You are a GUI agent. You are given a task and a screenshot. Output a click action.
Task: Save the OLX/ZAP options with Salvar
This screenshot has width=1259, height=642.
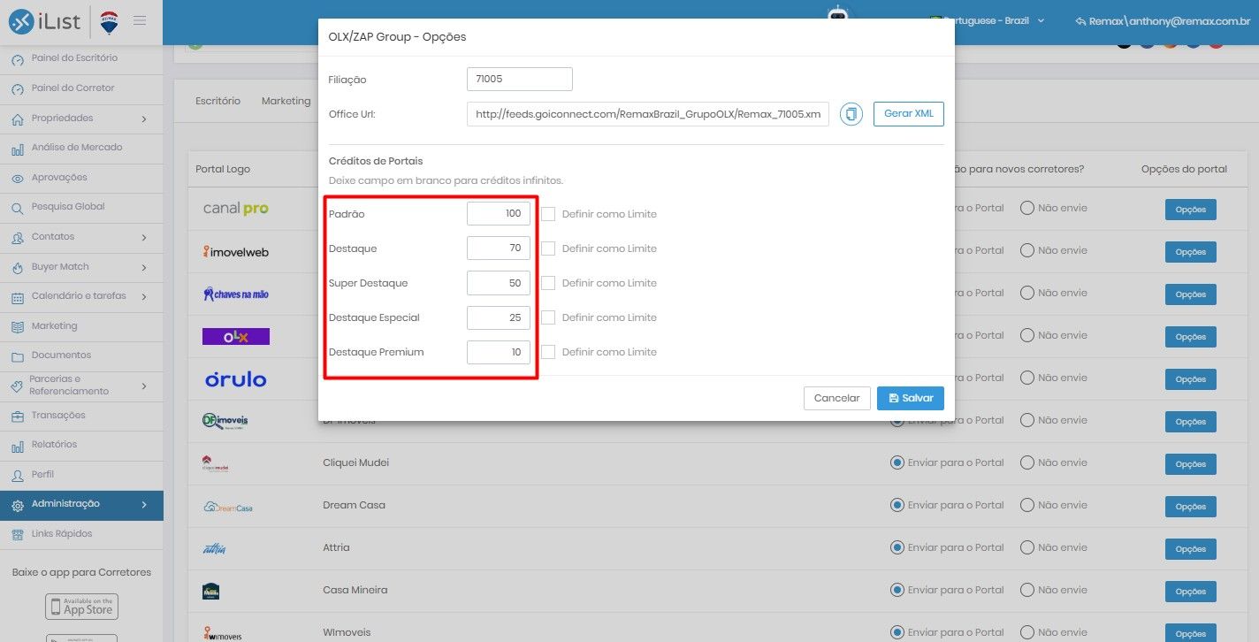(x=911, y=398)
